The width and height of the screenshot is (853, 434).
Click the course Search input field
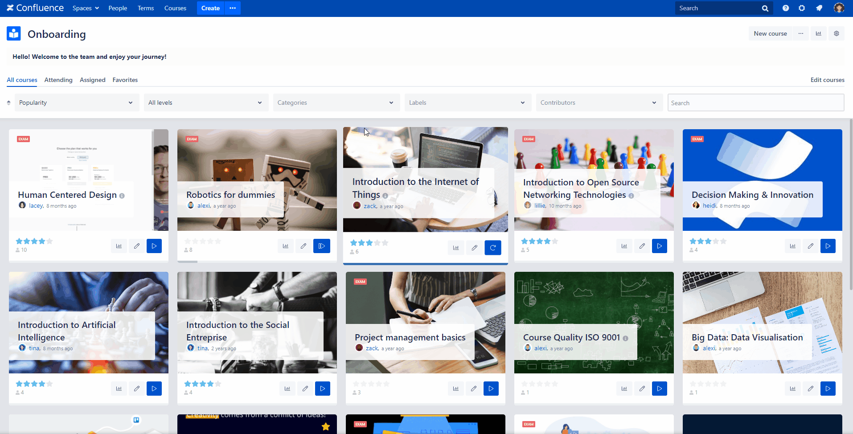pos(755,103)
